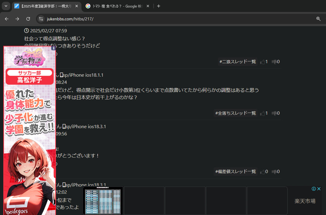326x215 pixels.
Task: Click the ad info icon on left banner
Action: [53, 48]
